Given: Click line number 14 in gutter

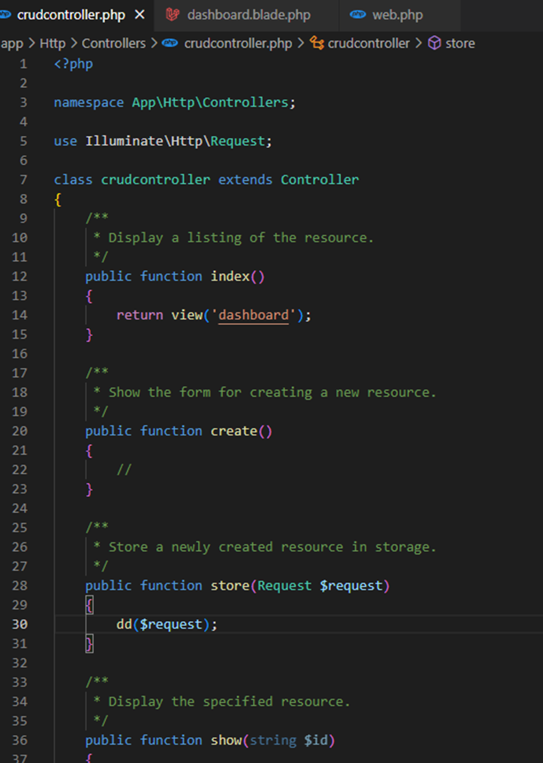Looking at the screenshot, I should [20, 315].
